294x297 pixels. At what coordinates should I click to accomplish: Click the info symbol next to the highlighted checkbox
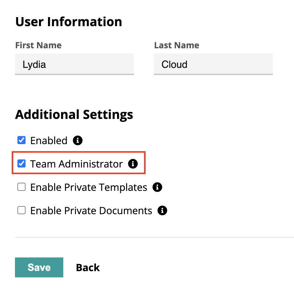[x=133, y=164]
